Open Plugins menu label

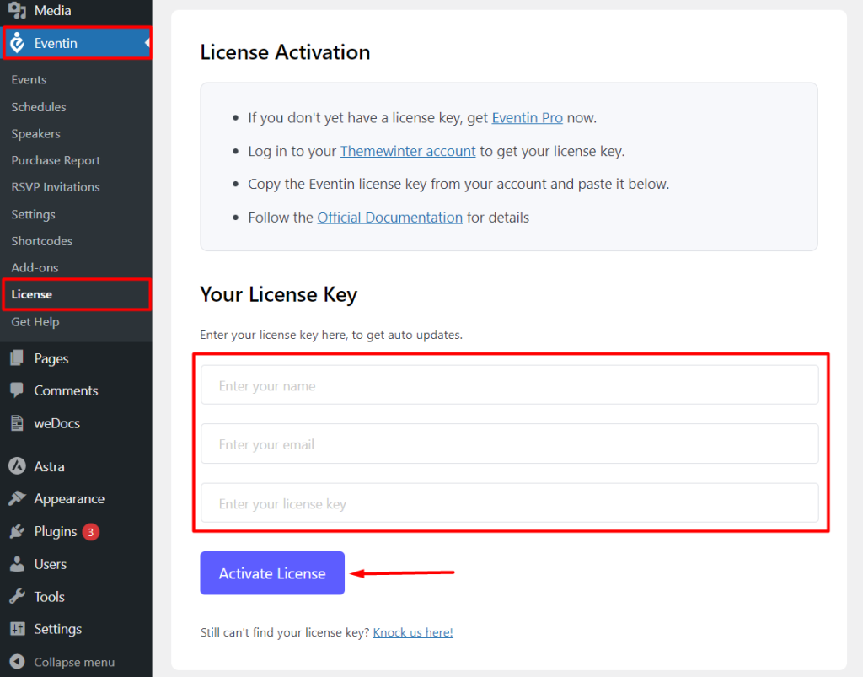tap(55, 531)
